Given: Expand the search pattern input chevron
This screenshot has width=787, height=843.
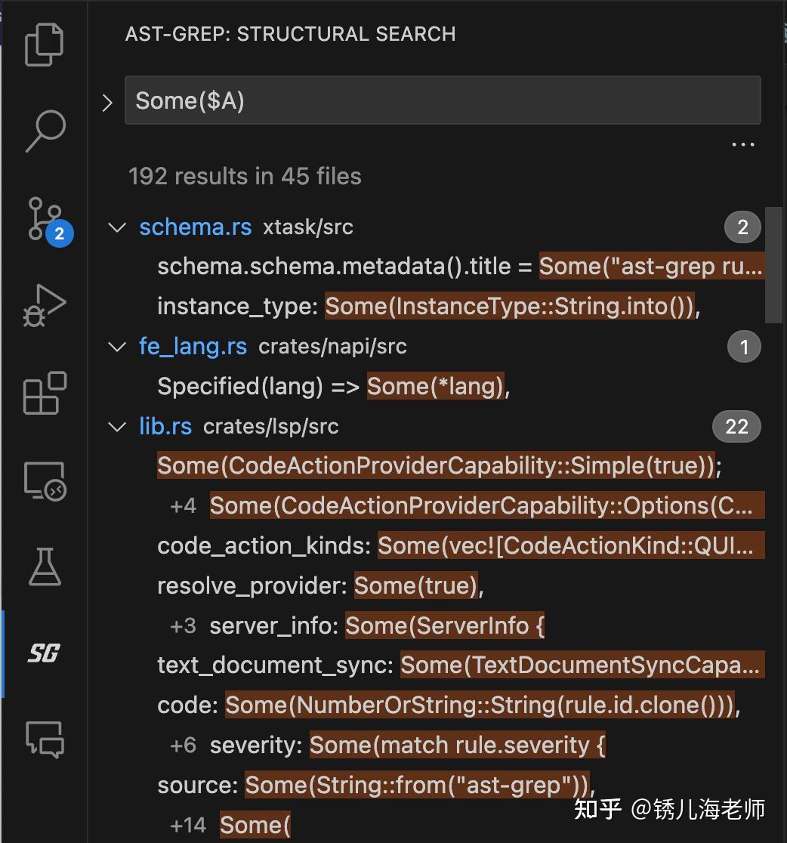Looking at the screenshot, I should pyautogui.click(x=106, y=101).
